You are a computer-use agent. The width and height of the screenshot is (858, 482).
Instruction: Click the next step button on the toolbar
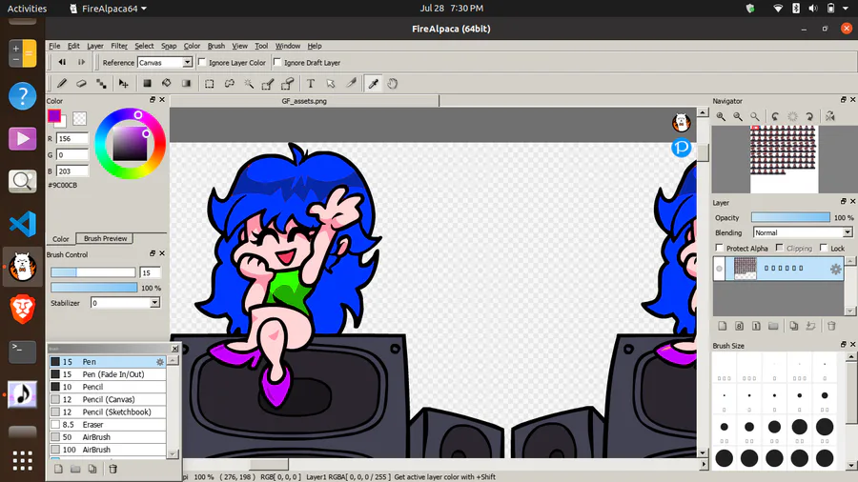82,62
